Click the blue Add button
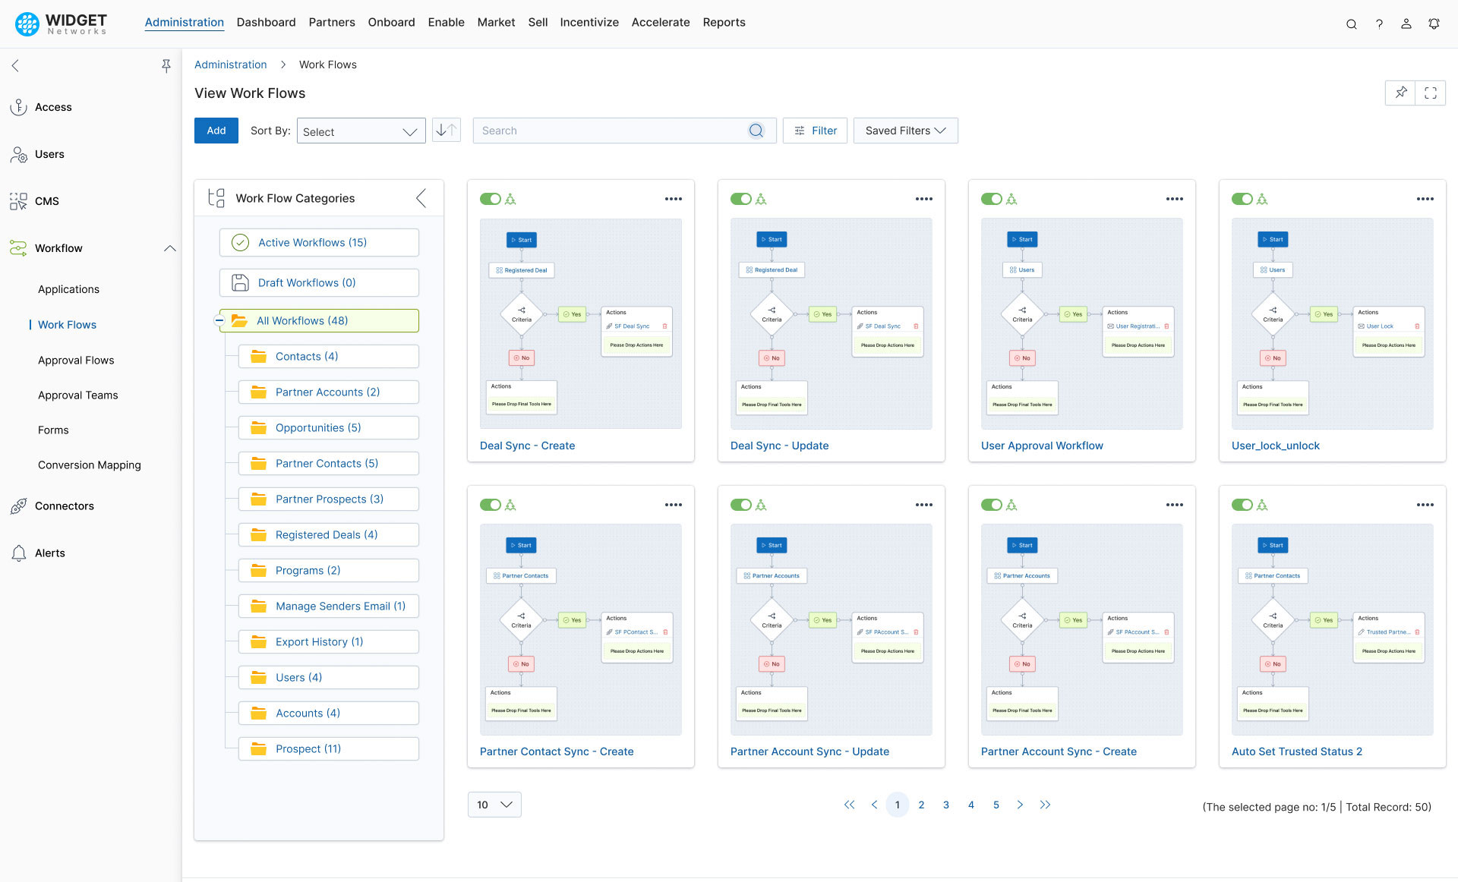 point(216,131)
